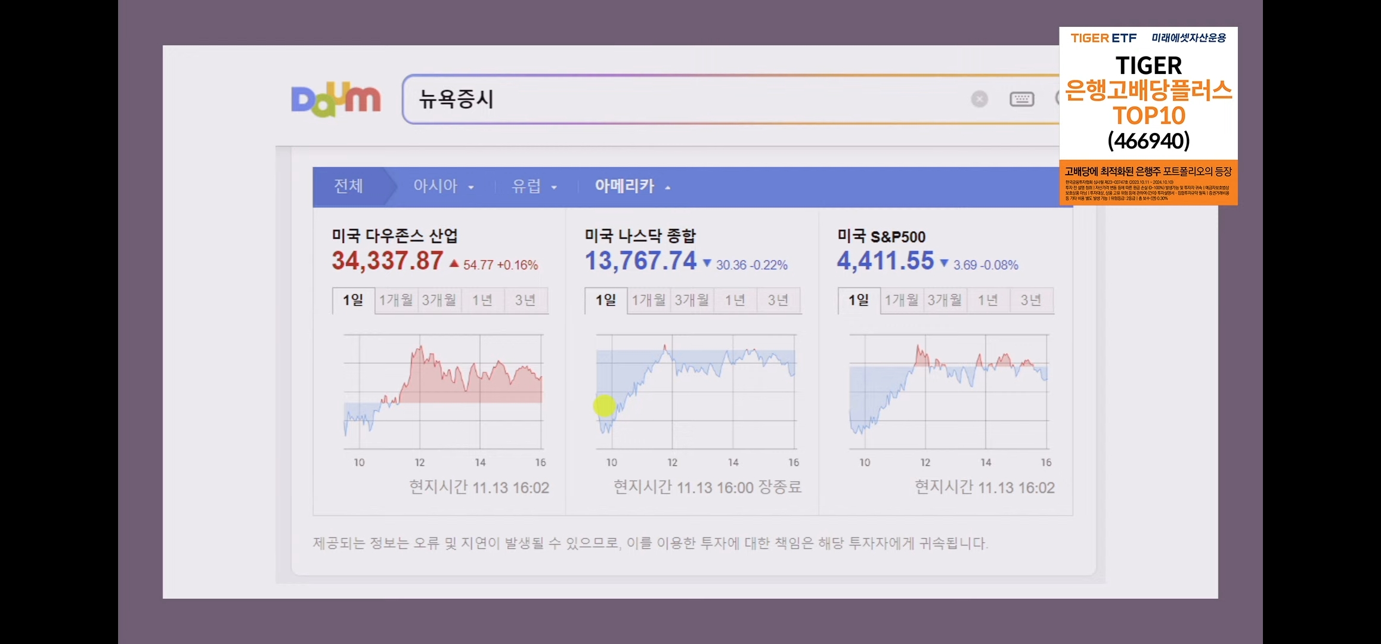Select 1개월 tab for S&P500 chart
This screenshot has height=644, width=1381.
point(902,300)
